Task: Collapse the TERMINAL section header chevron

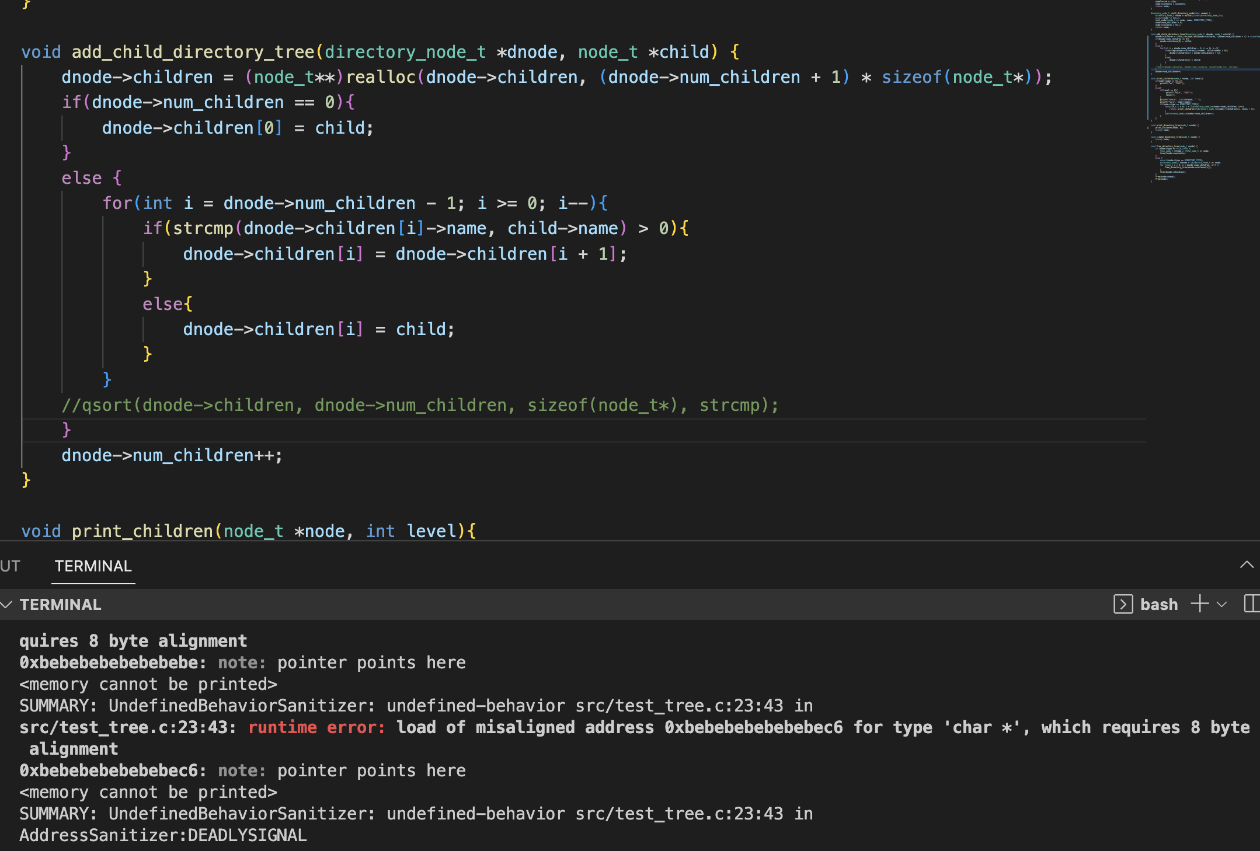Action: click(7, 605)
